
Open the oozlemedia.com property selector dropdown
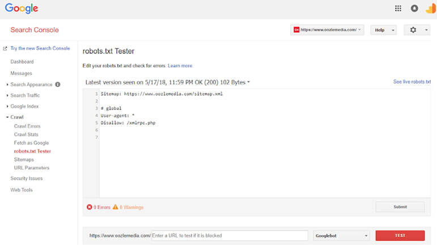coord(327,30)
